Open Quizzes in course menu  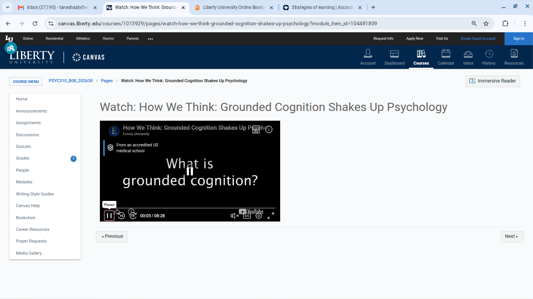23,146
